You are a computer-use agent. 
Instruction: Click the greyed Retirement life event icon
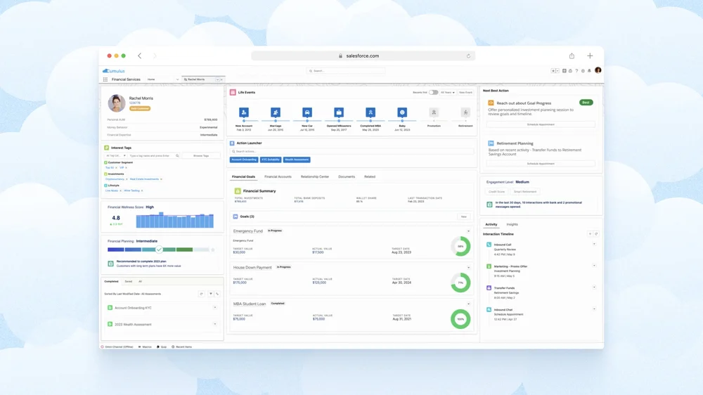465,112
